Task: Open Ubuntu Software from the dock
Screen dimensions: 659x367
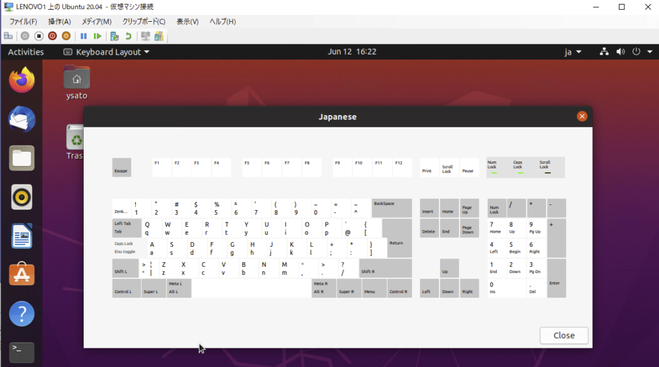Action: tap(21, 274)
